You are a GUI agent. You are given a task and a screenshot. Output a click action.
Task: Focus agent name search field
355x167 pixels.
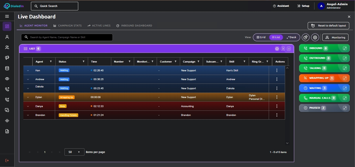pyautogui.click(x=67, y=37)
